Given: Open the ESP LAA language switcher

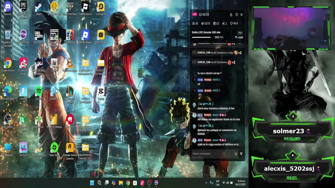Looking at the screenshot, I should pos(218,183).
